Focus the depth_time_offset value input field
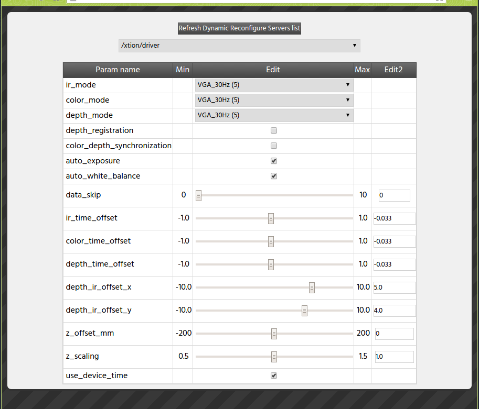Image resolution: width=479 pixels, height=409 pixels. [395, 265]
